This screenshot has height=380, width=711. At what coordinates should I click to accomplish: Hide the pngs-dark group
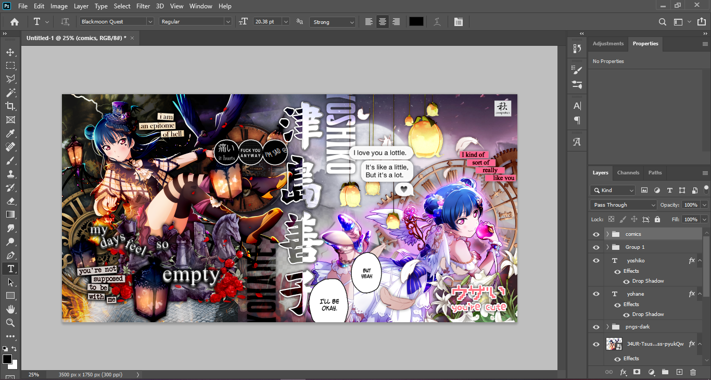tap(596, 327)
